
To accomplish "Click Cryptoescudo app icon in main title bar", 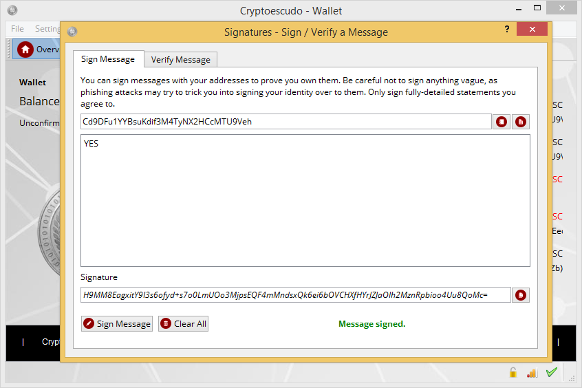I will (12, 10).
